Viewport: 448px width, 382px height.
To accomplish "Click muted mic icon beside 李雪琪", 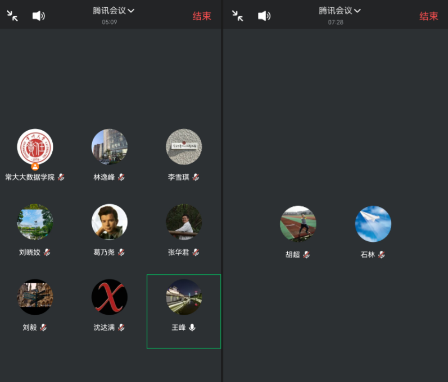I will (x=196, y=177).
